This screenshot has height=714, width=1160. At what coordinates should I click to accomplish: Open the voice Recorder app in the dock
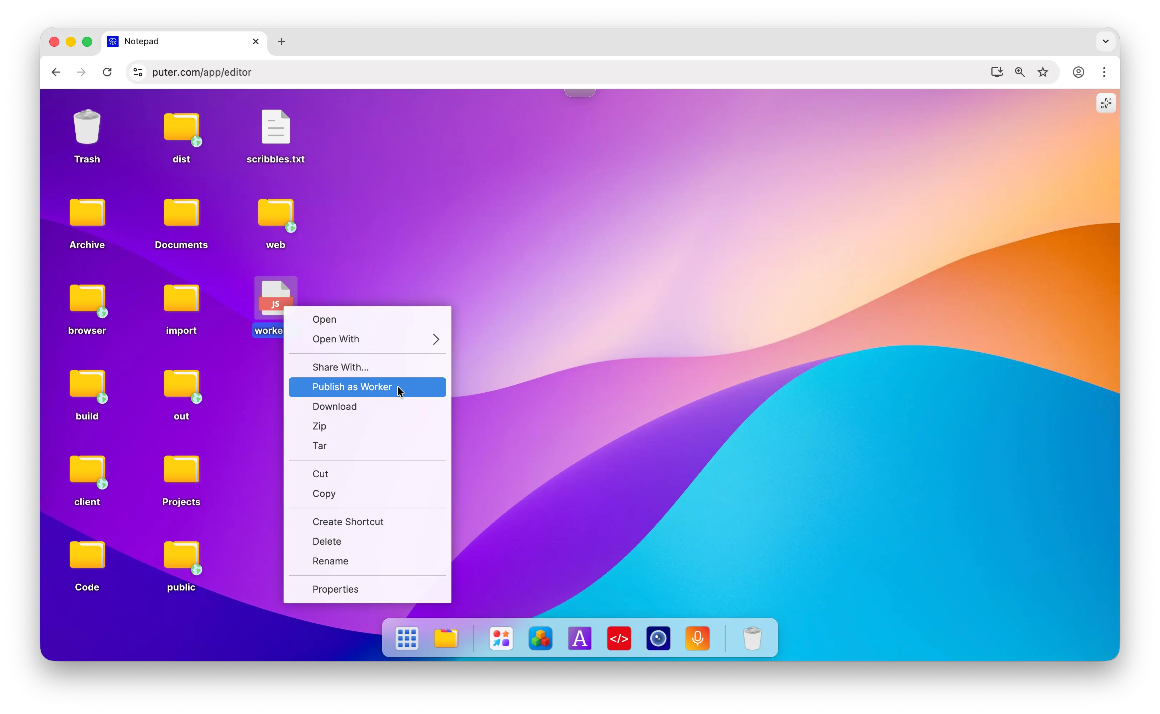697,638
